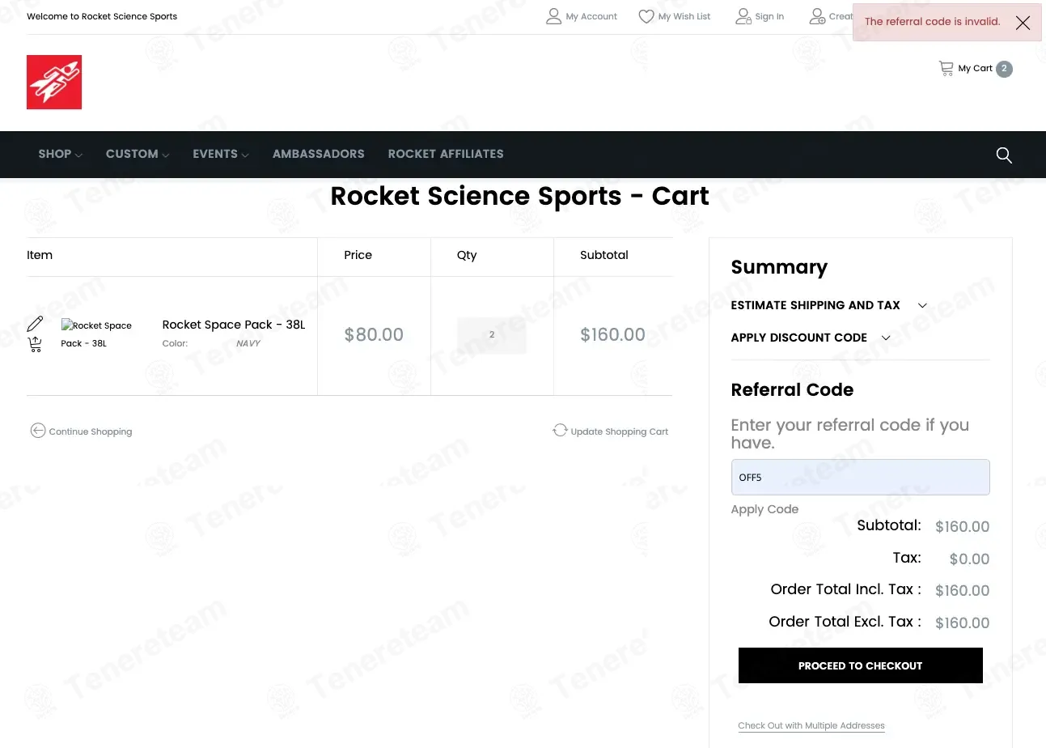1046x748 pixels.
Task: Expand the SHOP menu
Action: tap(60, 154)
